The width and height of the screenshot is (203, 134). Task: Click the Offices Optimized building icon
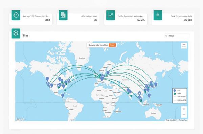[63, 15]
